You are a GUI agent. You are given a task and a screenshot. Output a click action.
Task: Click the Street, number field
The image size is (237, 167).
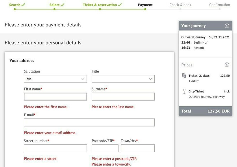[55, 149]
